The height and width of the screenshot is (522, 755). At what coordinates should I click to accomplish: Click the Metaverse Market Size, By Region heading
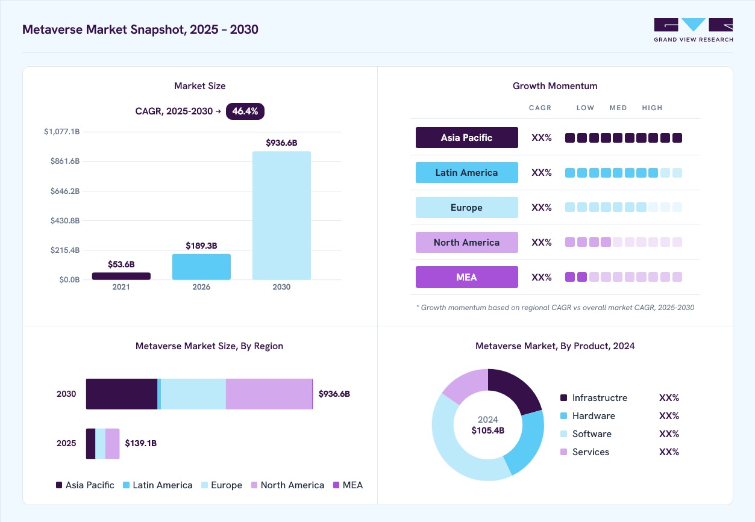point(209,346)
